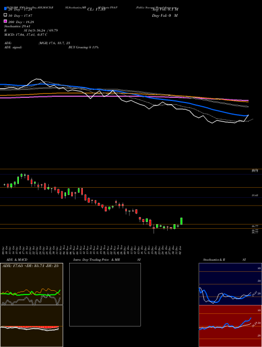Click the '(MGR) 17.6, 35.7, 25' ADX values
Viewport: 262px width, 347px height.
[54, 43]
